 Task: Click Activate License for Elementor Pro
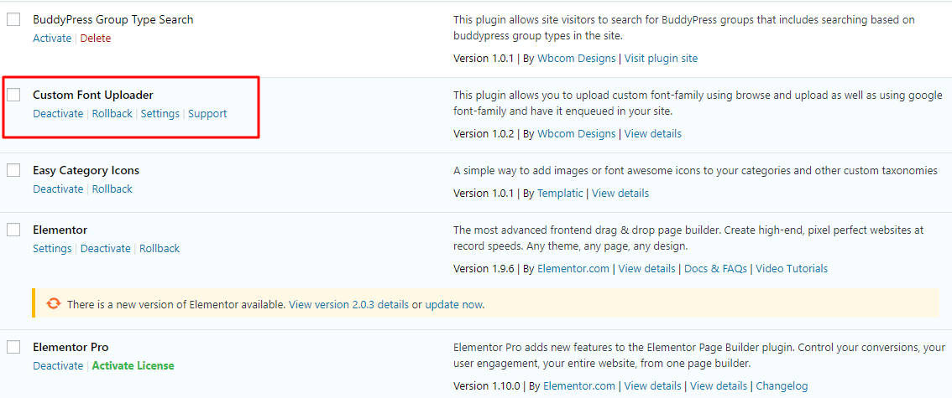pyautogui.click(x=133, y=366)
